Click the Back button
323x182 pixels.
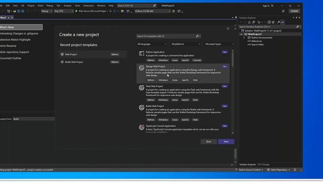tap(208, 142)
